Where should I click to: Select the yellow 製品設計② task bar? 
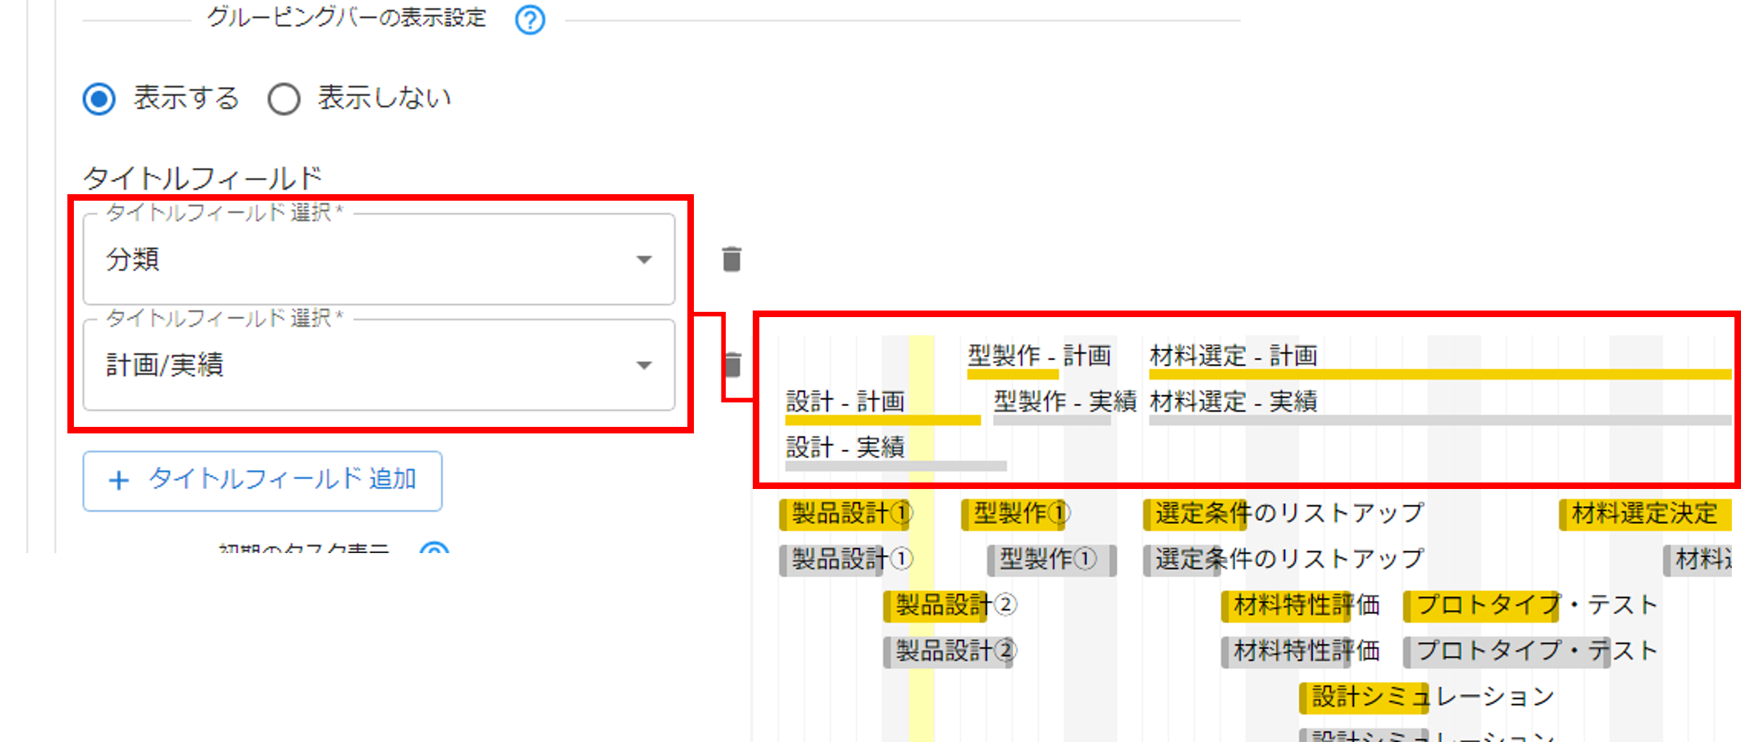pyautogui.click(x=935, y=605)
